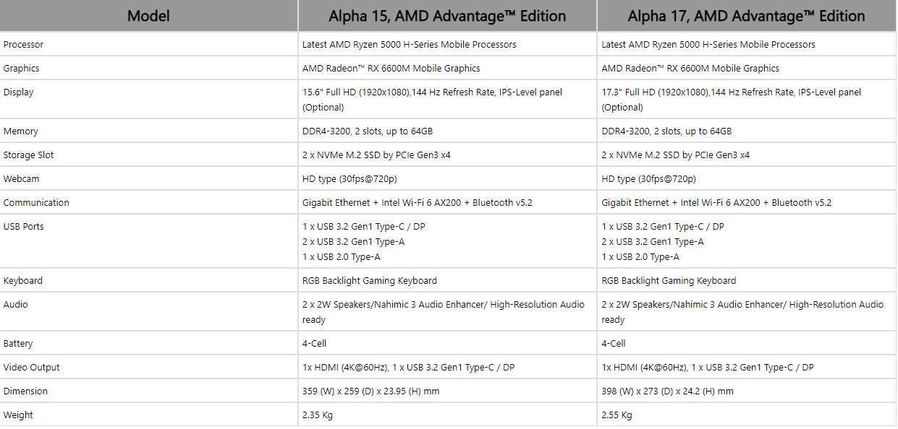Click the USB Ports row label
The width and height of the screenshot is (898, 429).
24,227
